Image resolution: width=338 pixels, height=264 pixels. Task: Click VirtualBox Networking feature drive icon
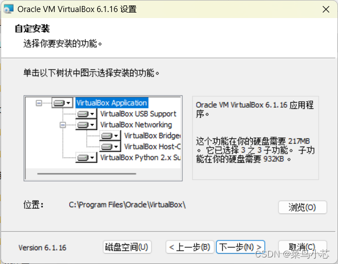[x=83, y=125]
